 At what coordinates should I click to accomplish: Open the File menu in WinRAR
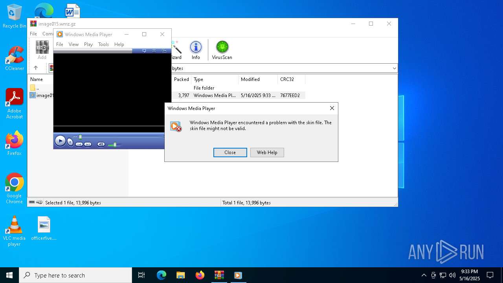tap(33, 34)
